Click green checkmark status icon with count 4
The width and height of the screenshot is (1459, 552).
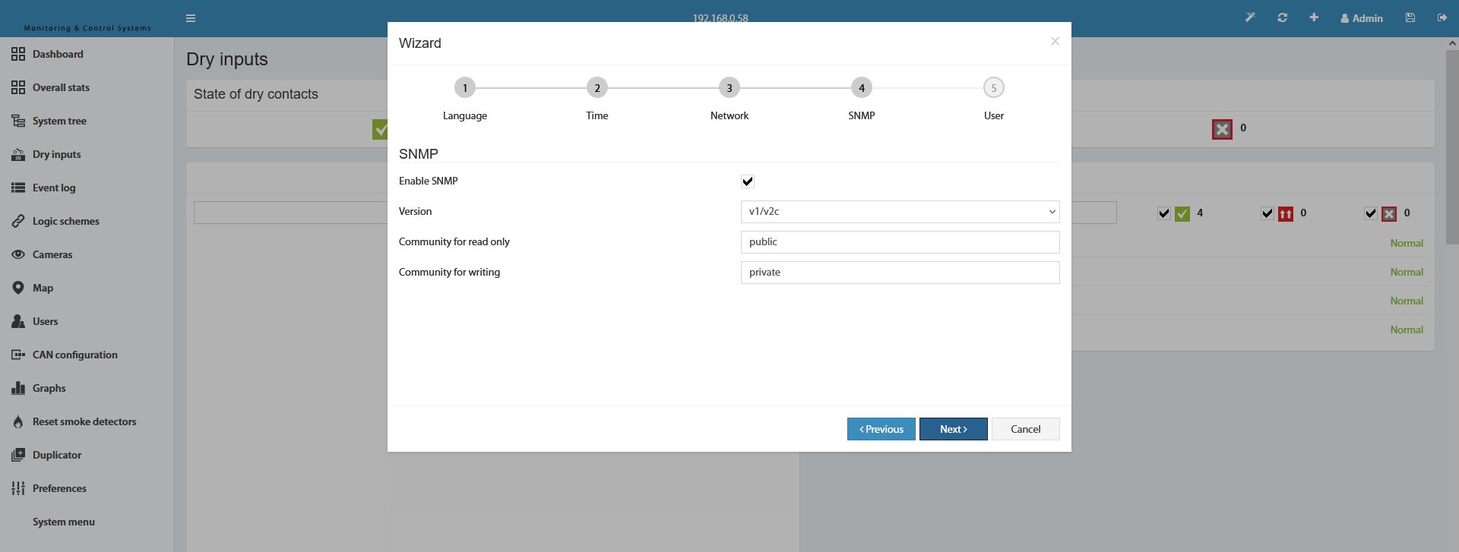point(1182,213)
